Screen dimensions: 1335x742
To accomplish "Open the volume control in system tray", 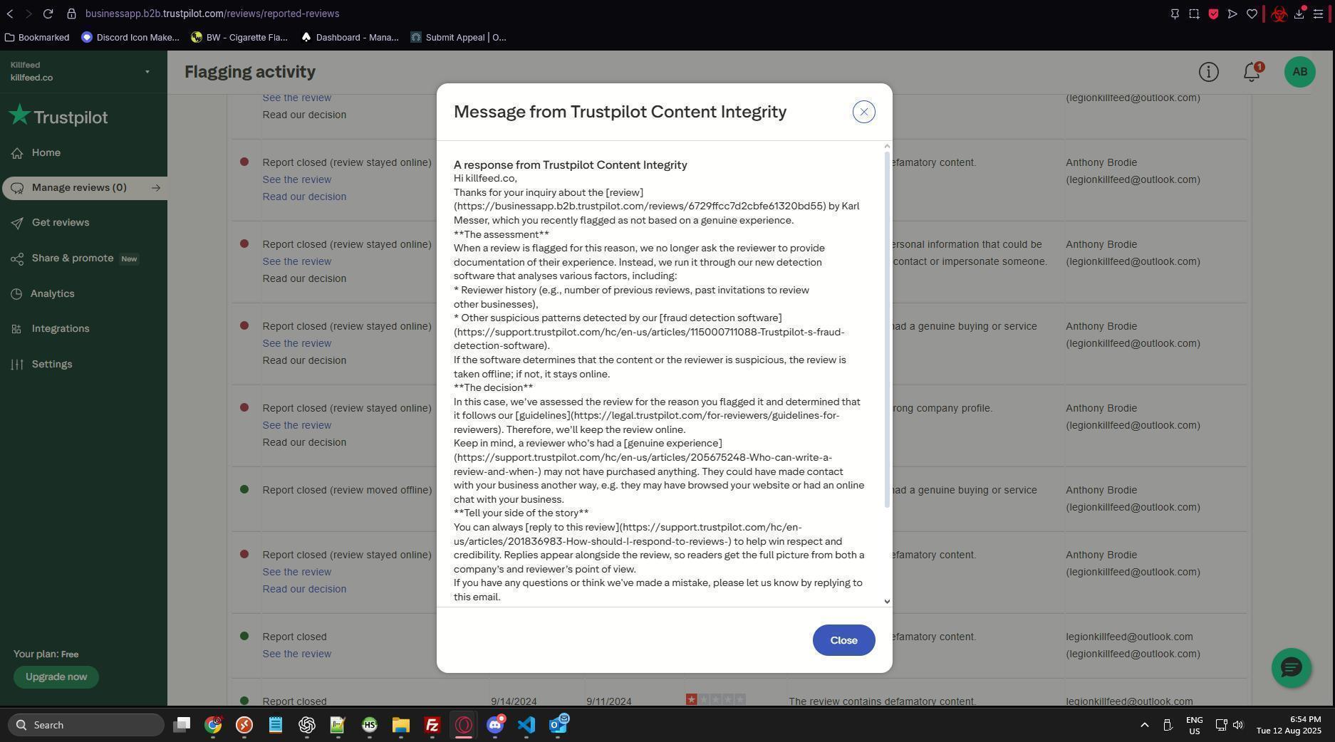I will (x=1238, y=725).
